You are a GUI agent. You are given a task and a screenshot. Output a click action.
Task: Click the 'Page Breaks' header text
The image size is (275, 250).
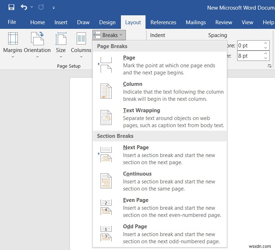point(112,46)
